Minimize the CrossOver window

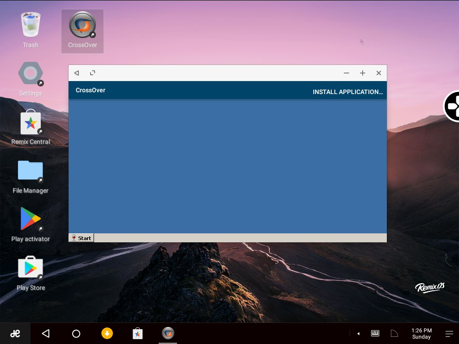(x=346, y=73)
